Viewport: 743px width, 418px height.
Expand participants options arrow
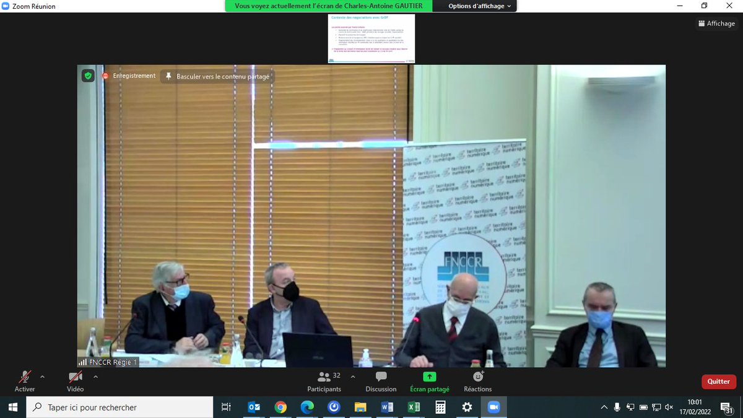click(353, 376)
